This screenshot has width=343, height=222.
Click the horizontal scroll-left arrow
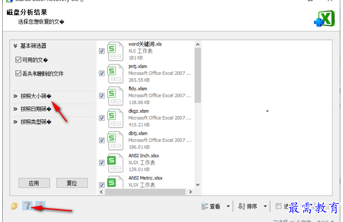[101, 192]
